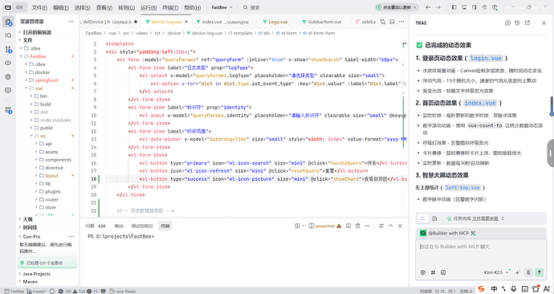Open the Explorer view in activity bar
The width and height of the screenshot is (554, 294).
pos(8,22)
